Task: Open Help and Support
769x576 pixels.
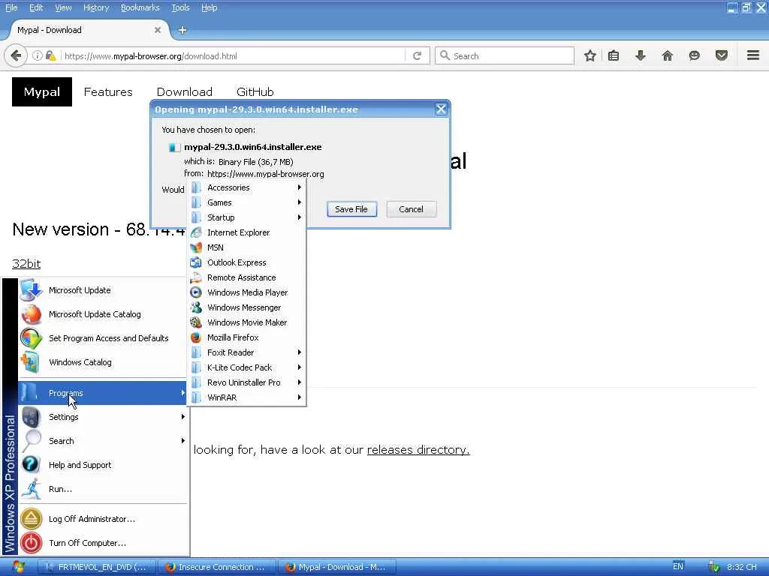Action: click(x=103, y=465)
